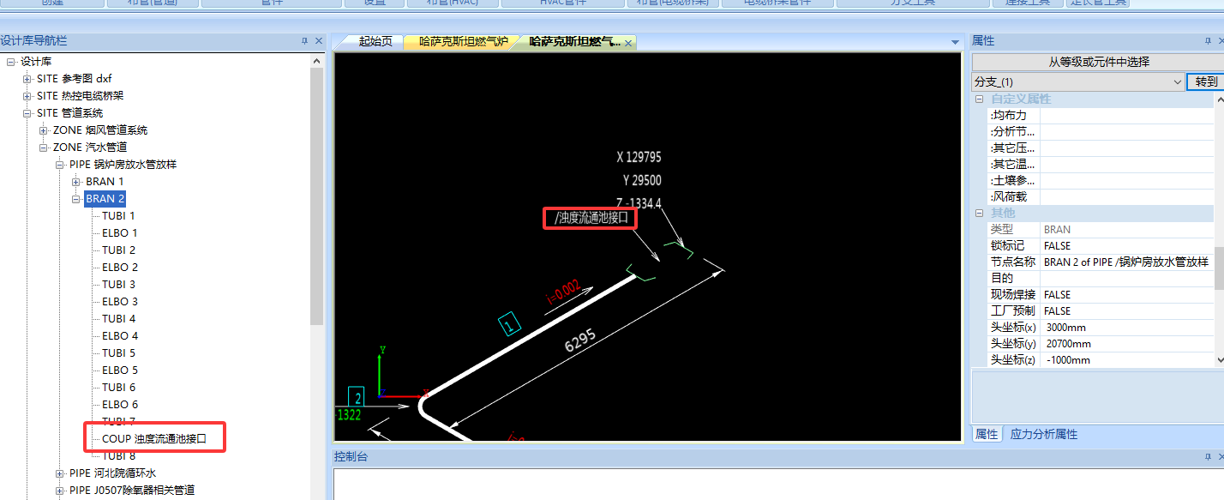Collapse the 其他 property group
This screenshot has height=500, width=1224.
pos(979,213)
